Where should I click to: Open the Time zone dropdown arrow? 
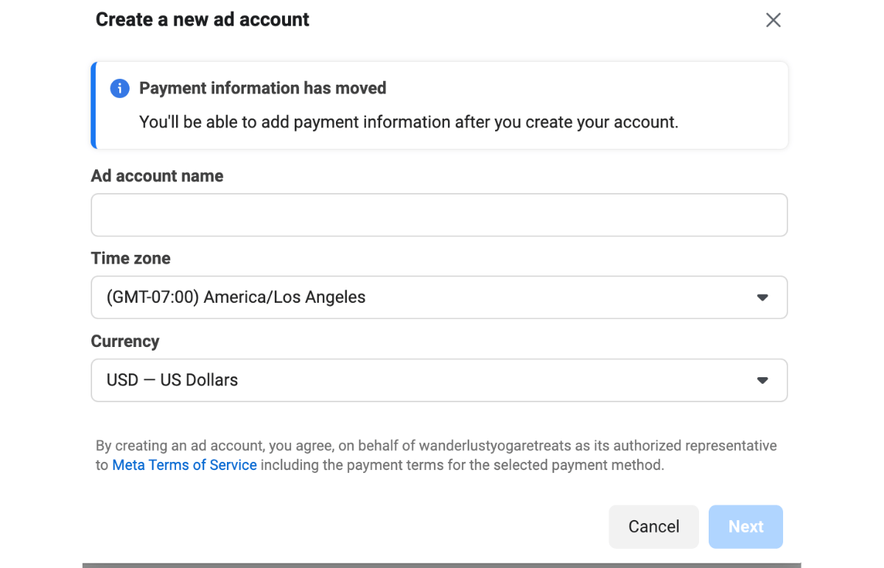coord(762,298)
